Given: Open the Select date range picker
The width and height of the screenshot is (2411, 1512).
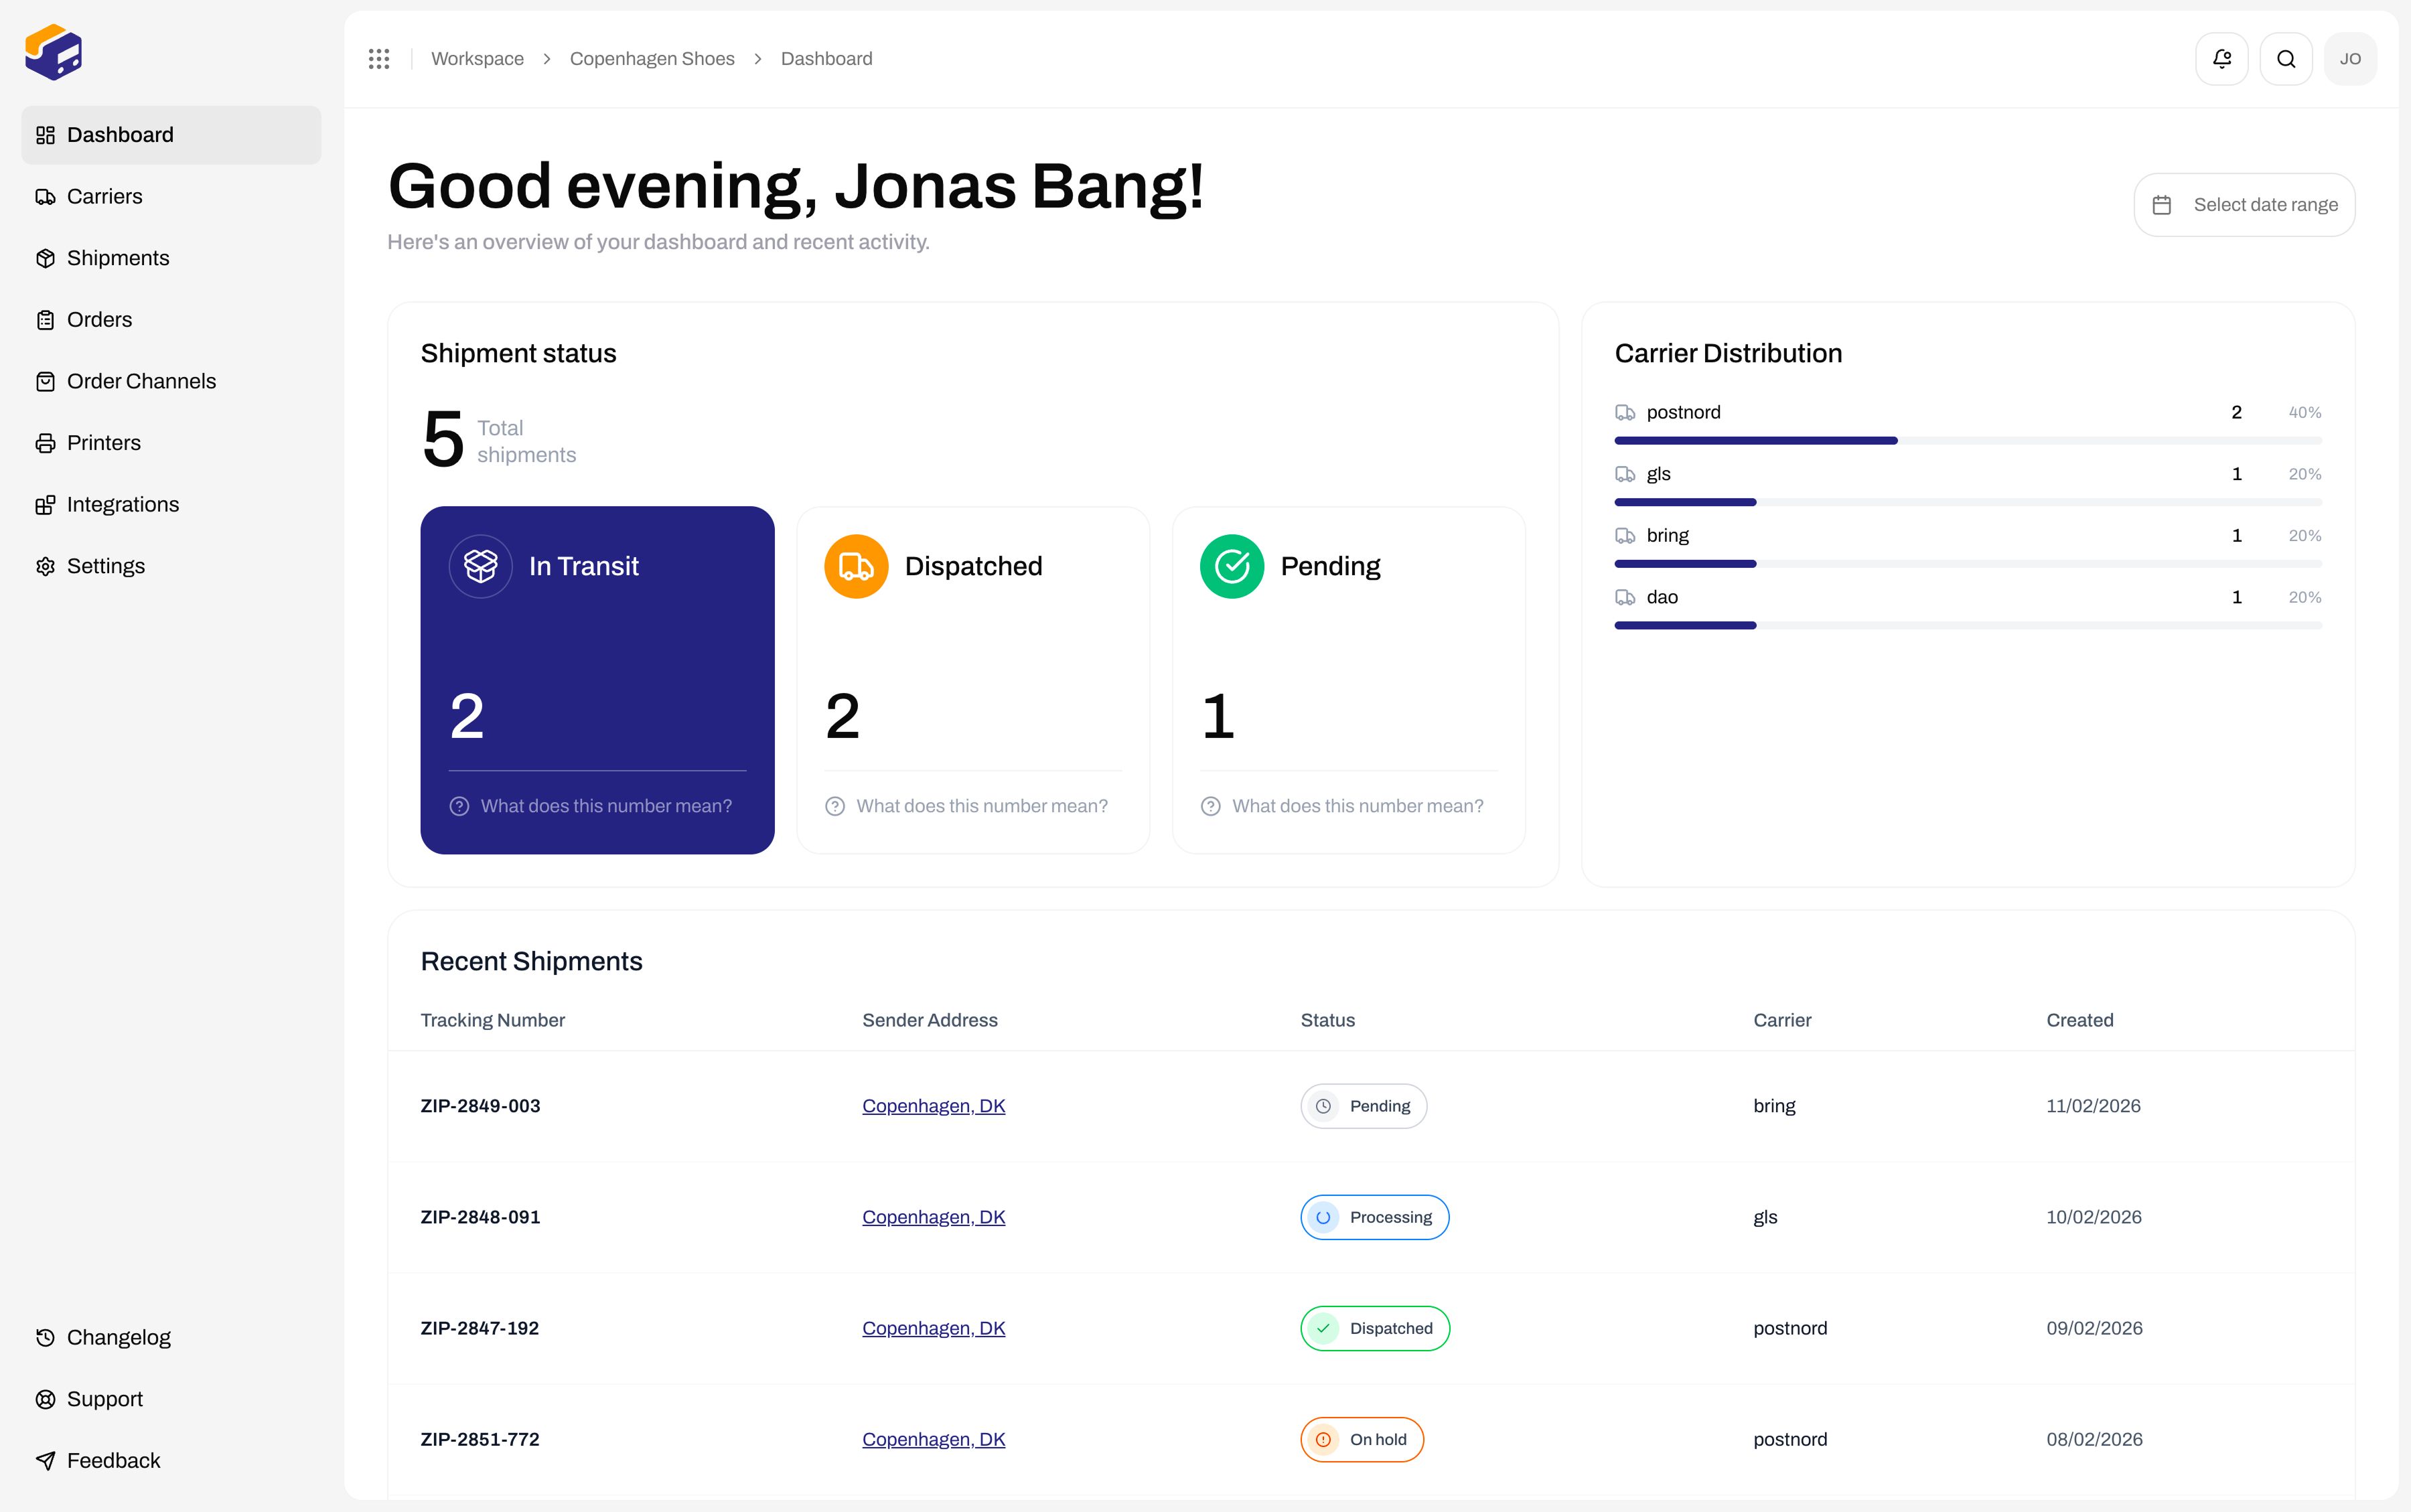Looking at the screenshot, I should [2244, 205].
